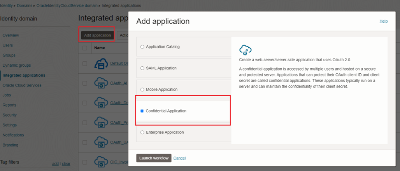Open Security in the sidebar
The image size is (400, 171).
pos(10,115)
